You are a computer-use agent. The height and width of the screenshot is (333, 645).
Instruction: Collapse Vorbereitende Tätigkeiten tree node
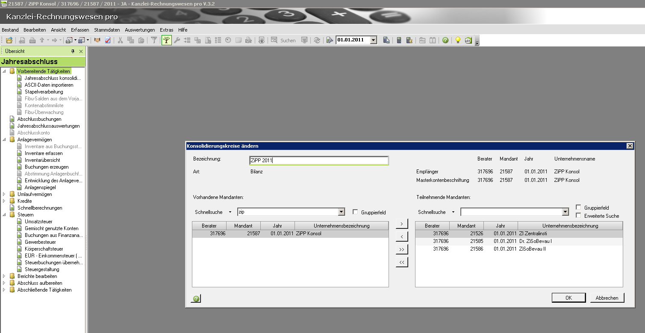[4, 71]
